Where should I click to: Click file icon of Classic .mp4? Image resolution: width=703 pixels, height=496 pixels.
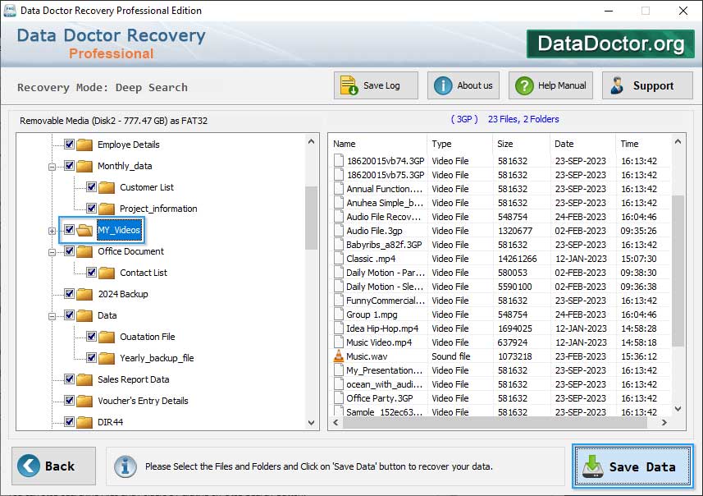[339, 259]
